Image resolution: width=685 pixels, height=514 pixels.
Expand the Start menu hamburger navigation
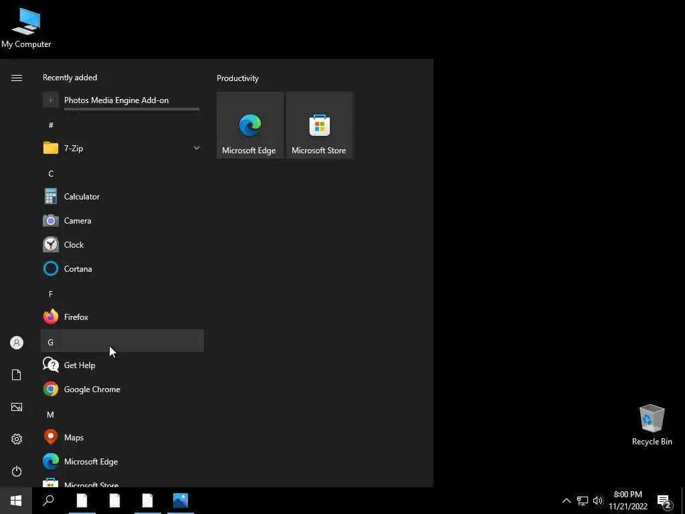tap(17, 78)
